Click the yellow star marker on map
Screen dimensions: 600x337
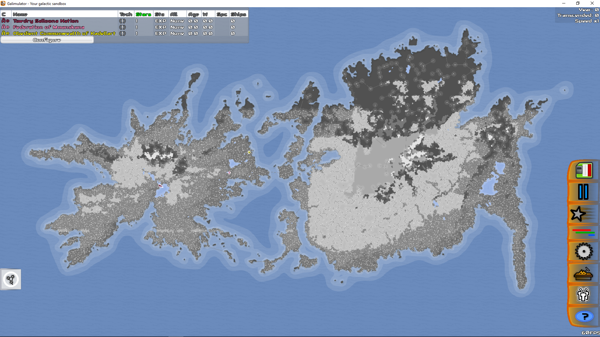tap(249, 152)
